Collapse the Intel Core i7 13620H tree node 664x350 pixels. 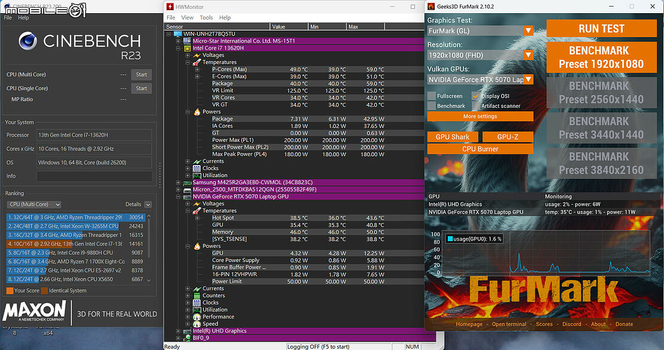(178, 48)
